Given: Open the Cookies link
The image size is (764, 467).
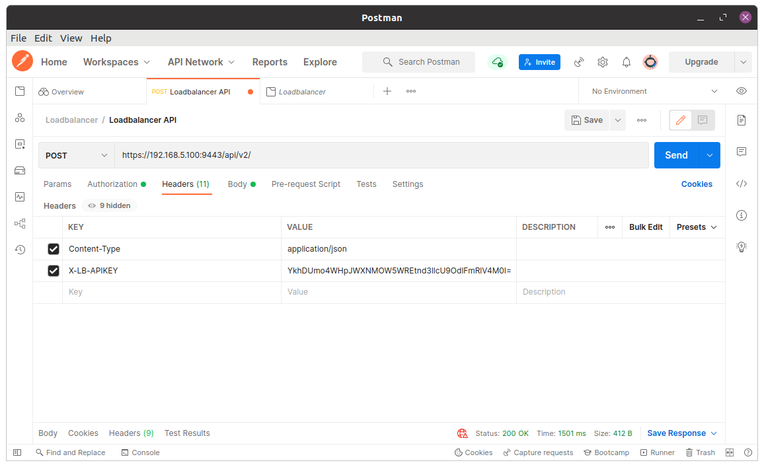Looking at the screenshot, I should point(697,184).
